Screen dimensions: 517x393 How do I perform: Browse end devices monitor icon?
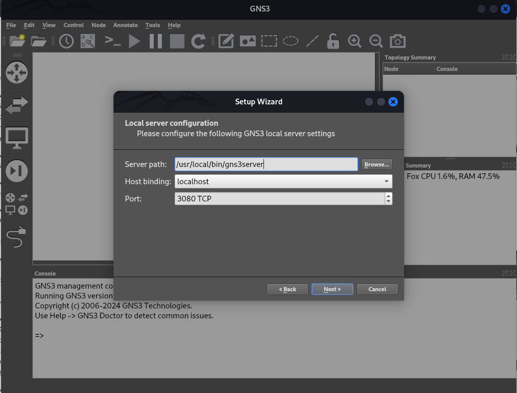[17, 138]
